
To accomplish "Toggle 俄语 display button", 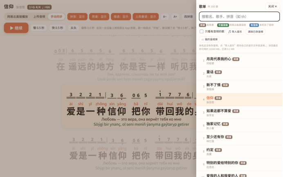I will pos(121,17).
